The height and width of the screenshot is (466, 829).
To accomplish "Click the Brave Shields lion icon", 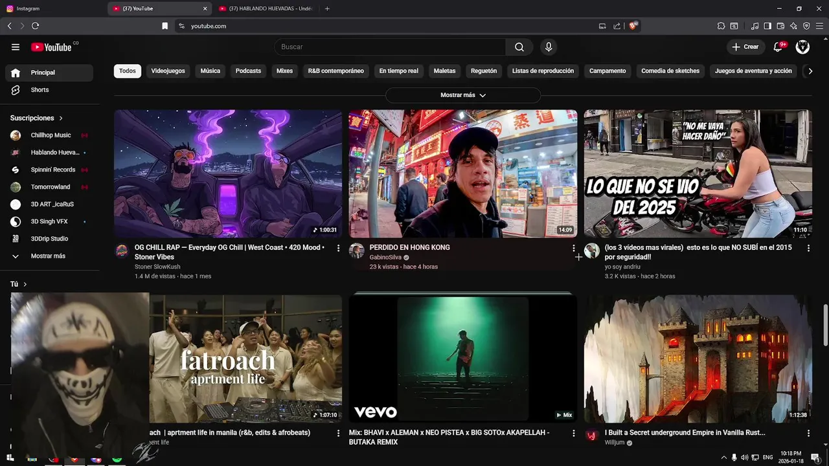I will click(x=633, y=26).
